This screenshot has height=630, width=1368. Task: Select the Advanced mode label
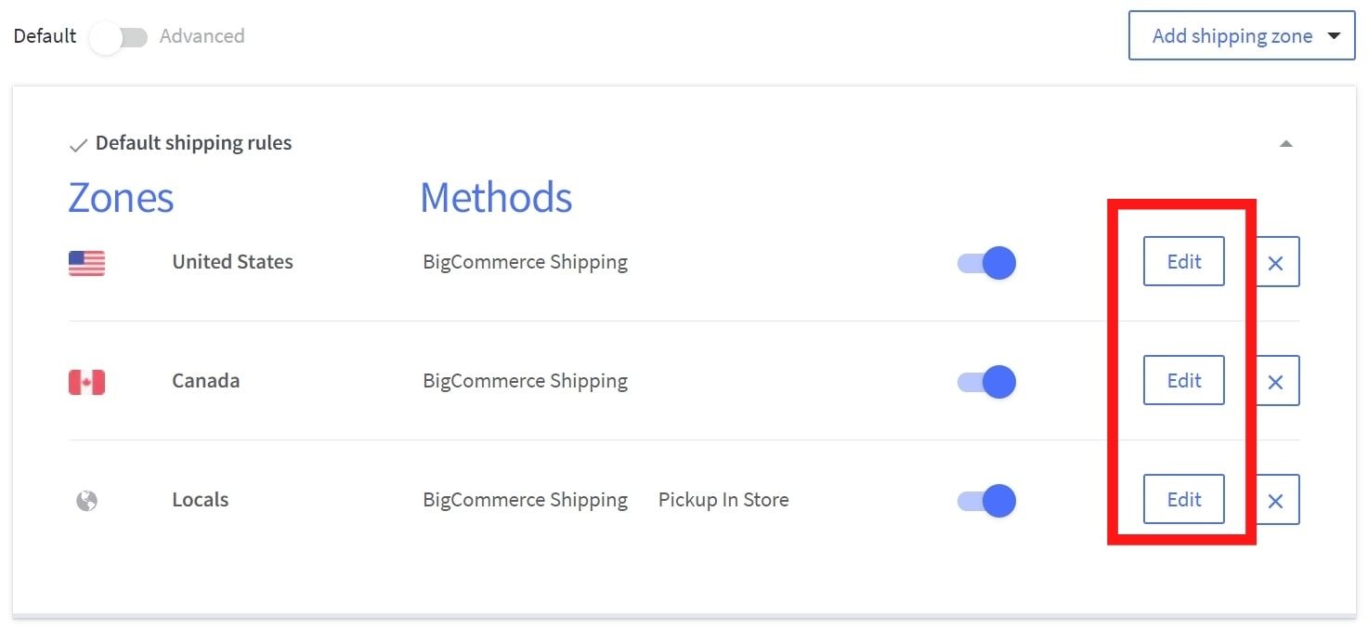(202, 36)
